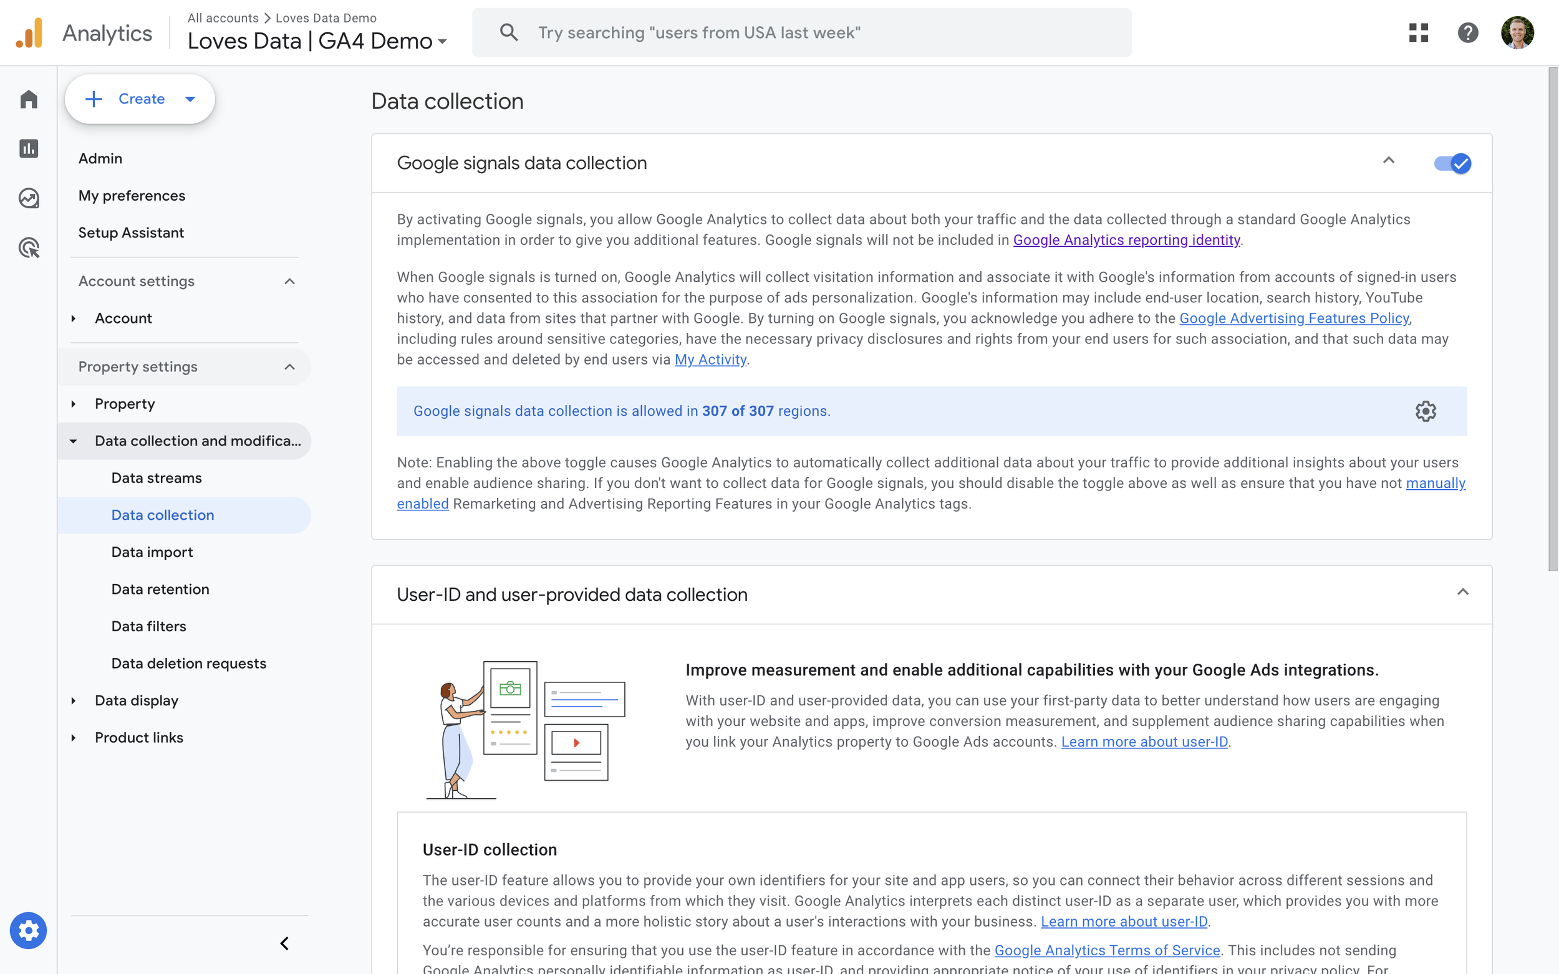1559x974 pixels.
Task: Open Setup Assistant
Action: (x=132, y=232)
